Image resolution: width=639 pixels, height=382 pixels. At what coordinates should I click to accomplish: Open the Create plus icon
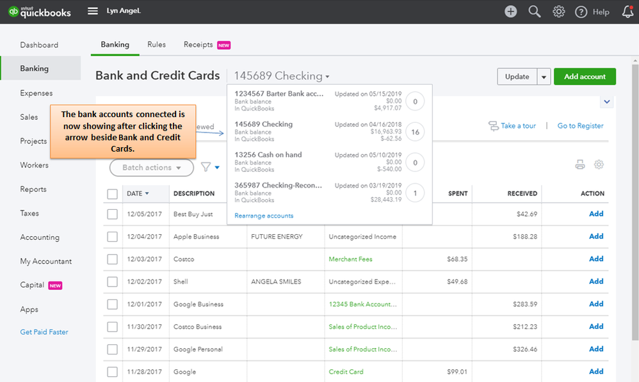tap(511, 12)
